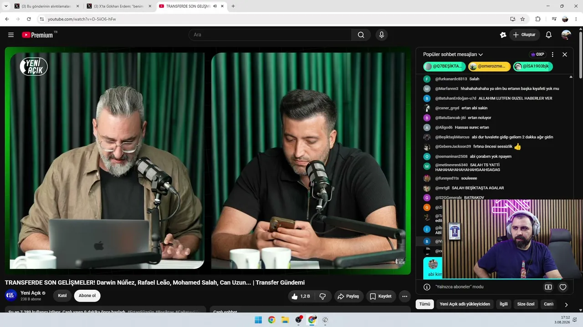
Task: Open File Explorer from the taskbar
Action: 285,320
